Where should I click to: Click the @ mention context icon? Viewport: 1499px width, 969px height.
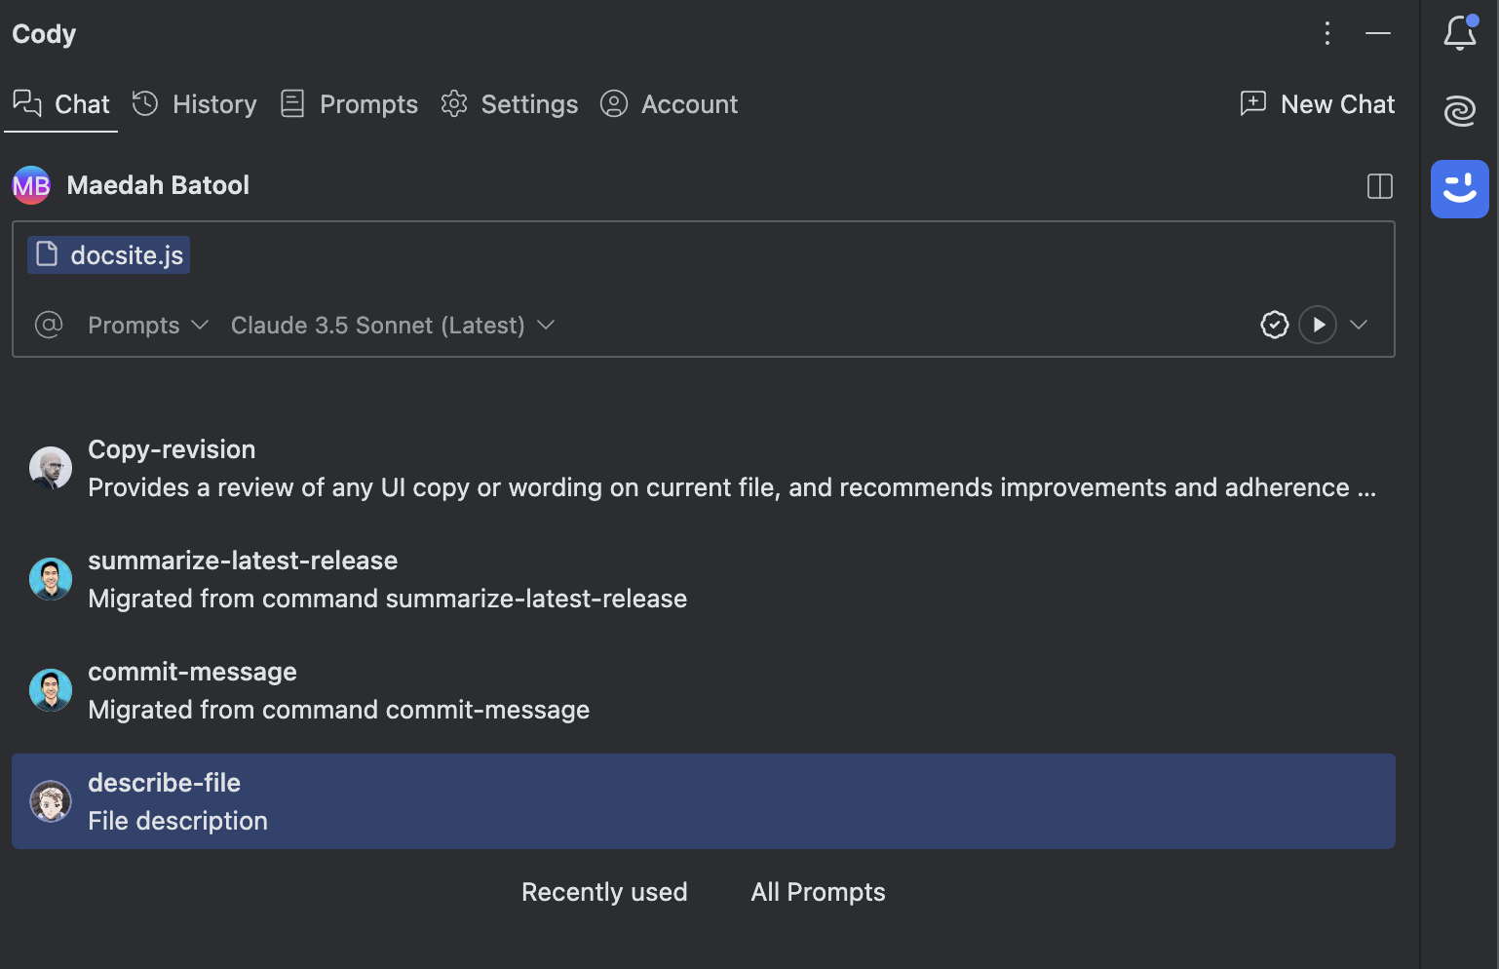point(49,325)
